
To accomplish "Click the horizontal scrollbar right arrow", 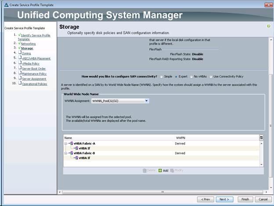I will click(266, 192).
